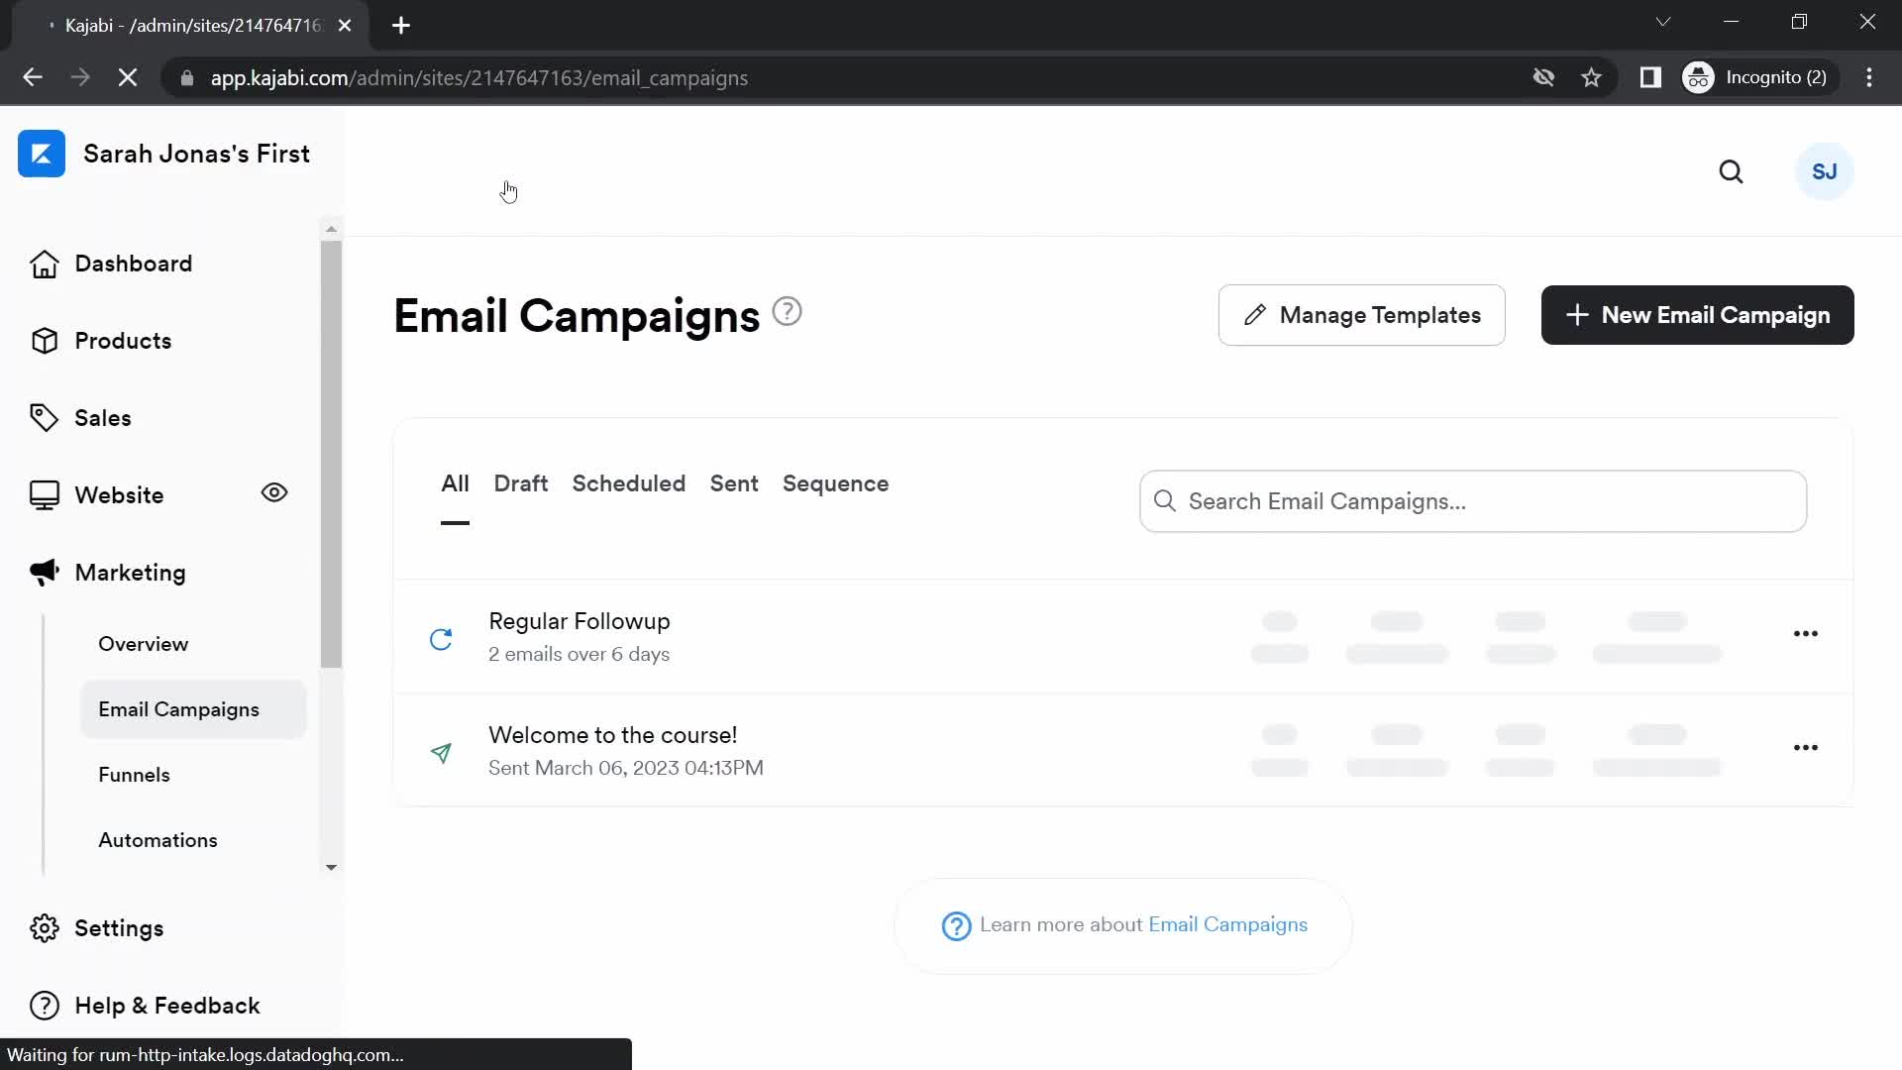
Task: Click the Marketing megaphone icon in sidebar
Action: click(x=44, y=573)
